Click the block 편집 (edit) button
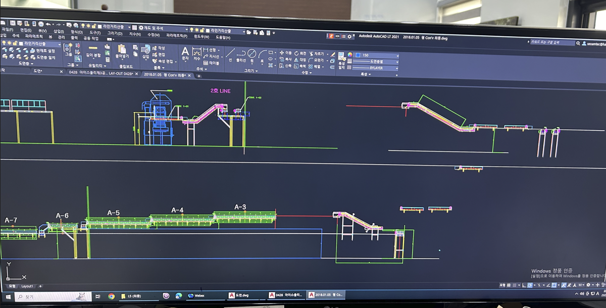The height and width of the screenshot is (308, 606). pyautogui.click(x=159, y=54)
